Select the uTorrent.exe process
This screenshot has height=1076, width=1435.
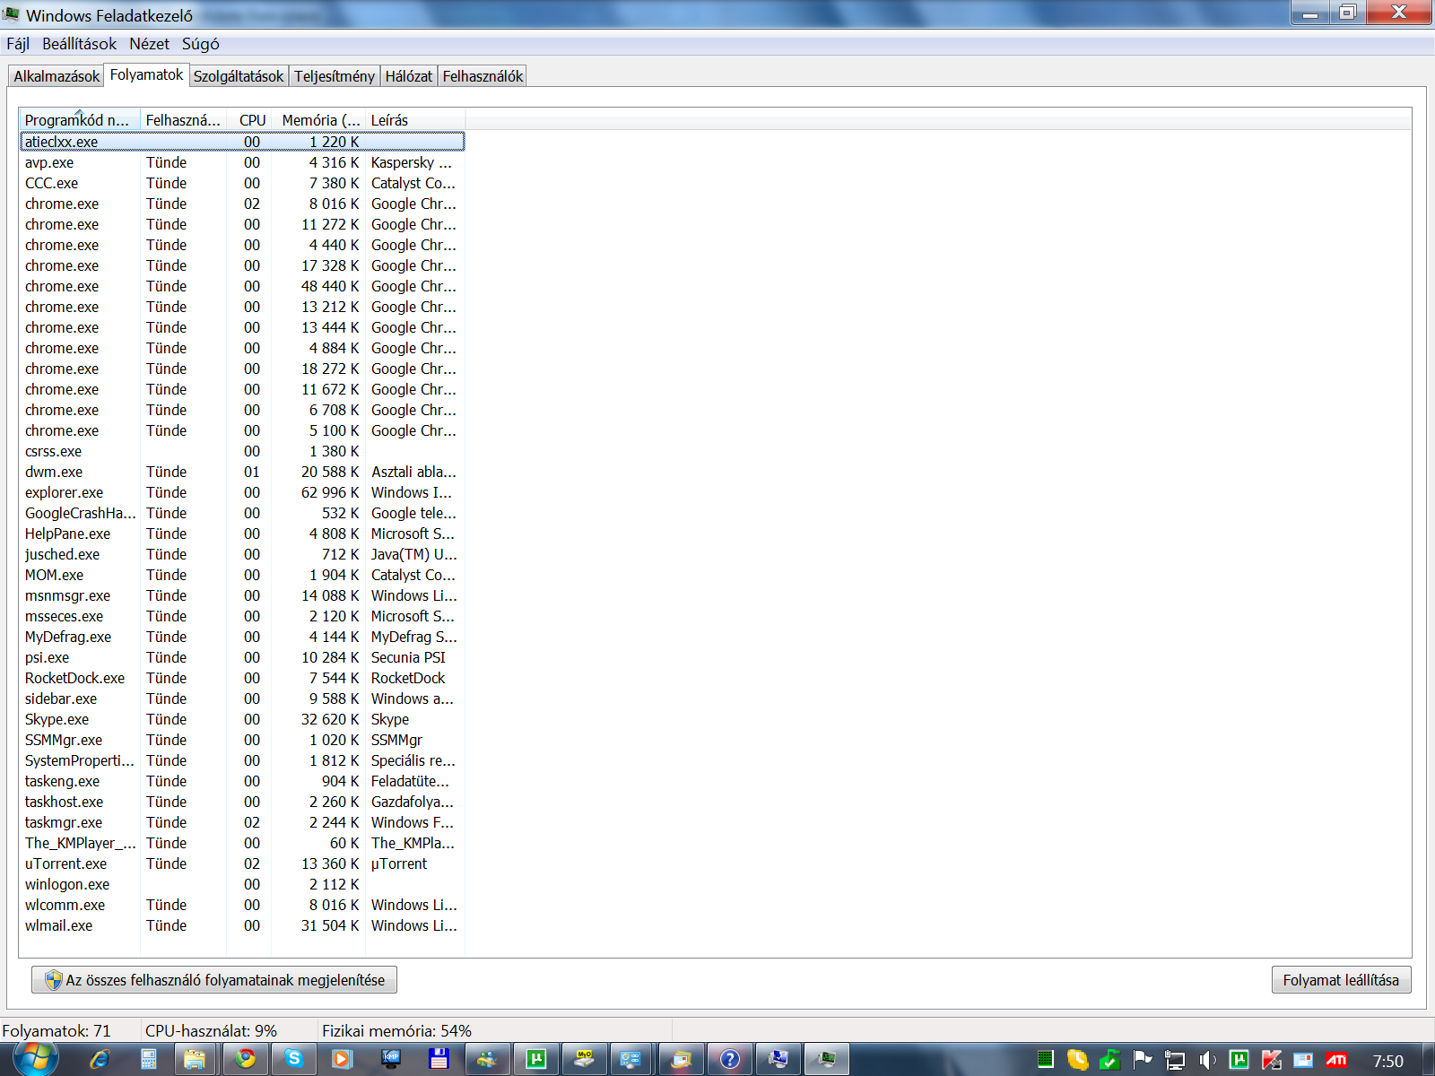242,863
